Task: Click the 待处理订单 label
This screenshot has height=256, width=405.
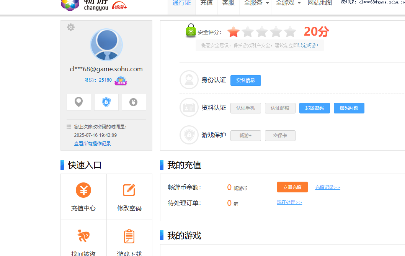Action: tap(185, 203)
